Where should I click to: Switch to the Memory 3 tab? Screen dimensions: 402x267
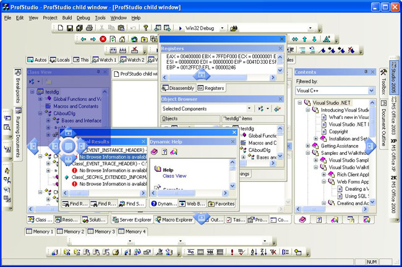coord(101,232)
